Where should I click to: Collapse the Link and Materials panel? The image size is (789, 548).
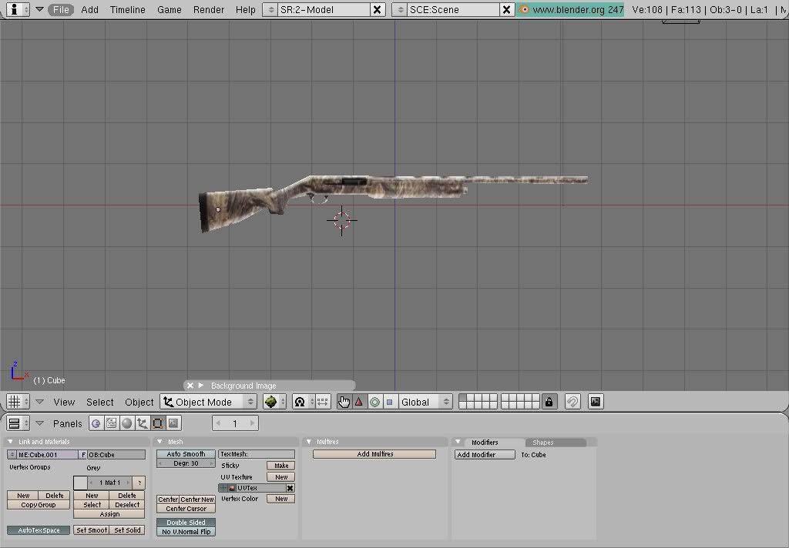[x=11, y=442]
